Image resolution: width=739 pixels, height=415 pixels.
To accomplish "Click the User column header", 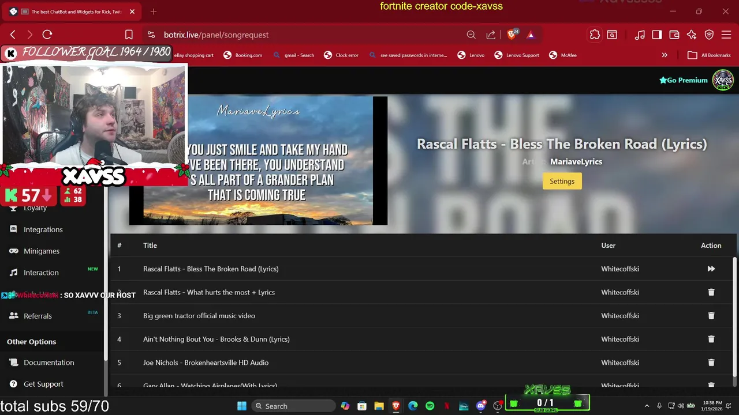I will 608,246.
